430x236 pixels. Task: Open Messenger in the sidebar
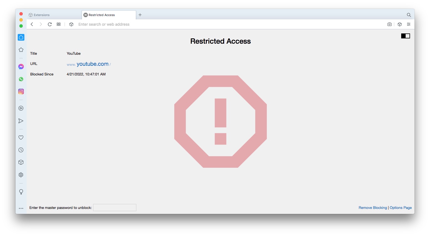click(x=21, y=67)
